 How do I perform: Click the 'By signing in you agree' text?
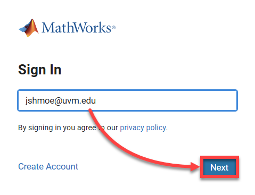pyautogui.click(x=57, y=128)
